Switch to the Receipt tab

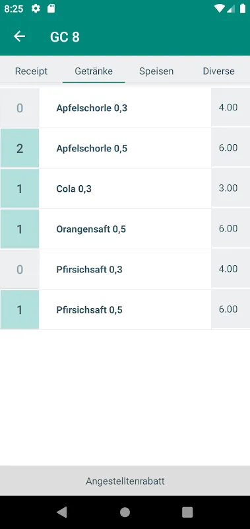(31, 71)
